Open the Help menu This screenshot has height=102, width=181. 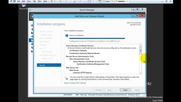click(x=45, y=1)
